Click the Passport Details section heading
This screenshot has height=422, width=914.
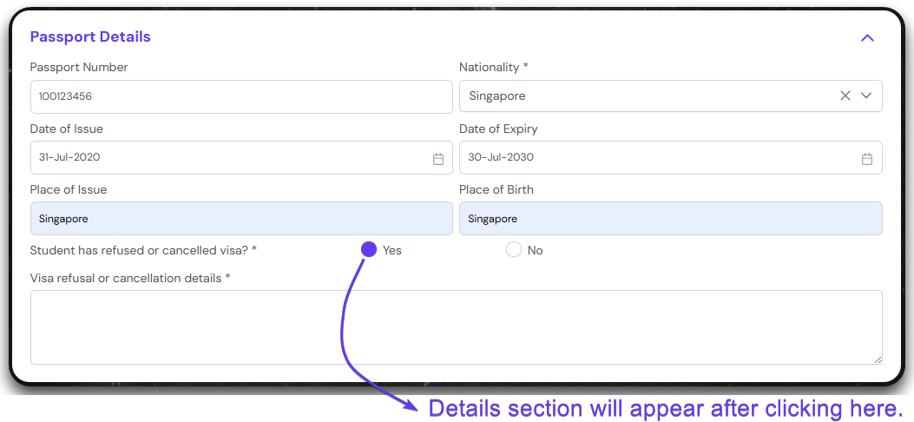(x=90, y=37)
